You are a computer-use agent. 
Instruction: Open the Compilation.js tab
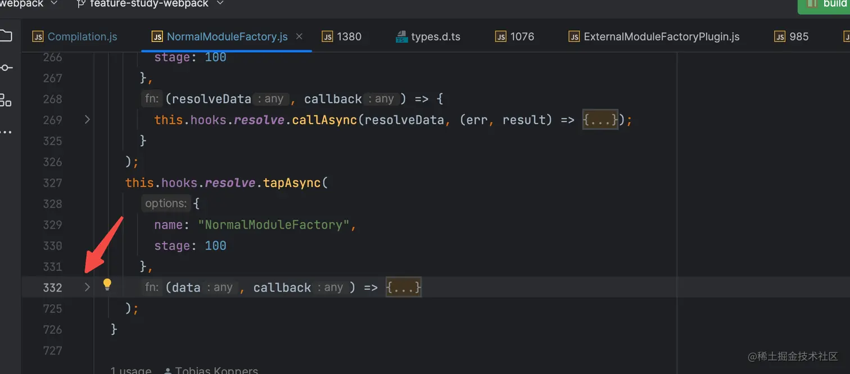coord(75,37)
